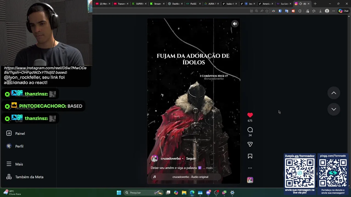This screenshot has height=197, width=351.
Task: Switch to the Isaías TikTok tab
Action: [230, 4]
